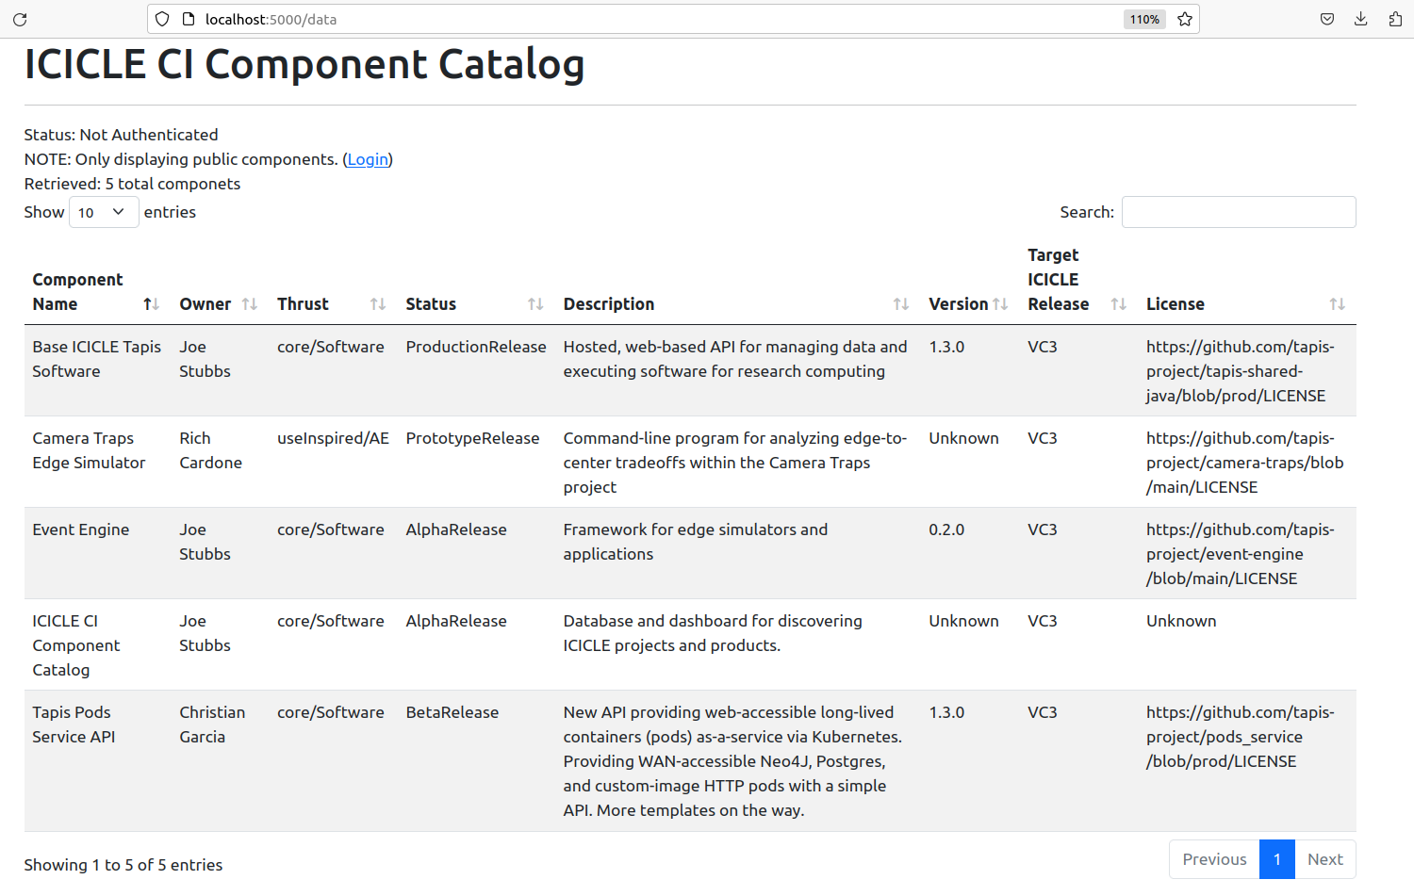Sort table by Status column arrows

pyautogui.click(x=535, y=304)
